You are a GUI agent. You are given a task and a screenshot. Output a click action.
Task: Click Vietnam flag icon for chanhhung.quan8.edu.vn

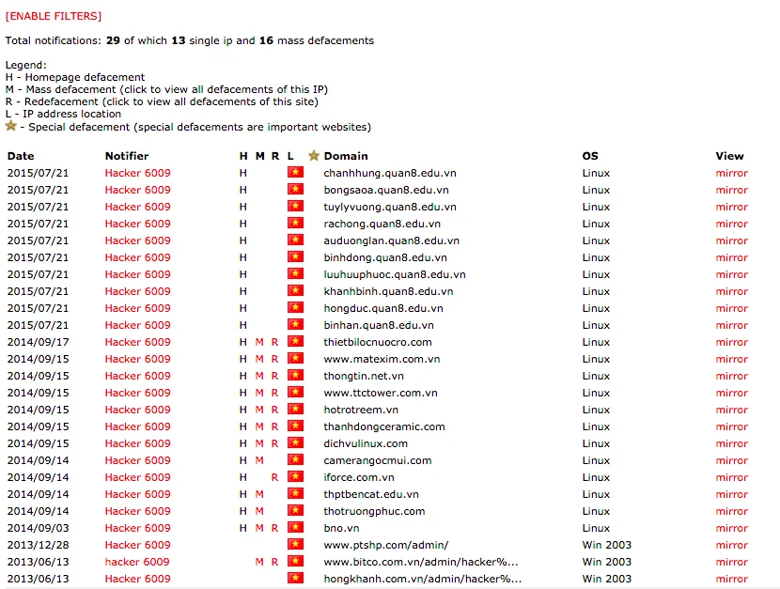point(295,173)
